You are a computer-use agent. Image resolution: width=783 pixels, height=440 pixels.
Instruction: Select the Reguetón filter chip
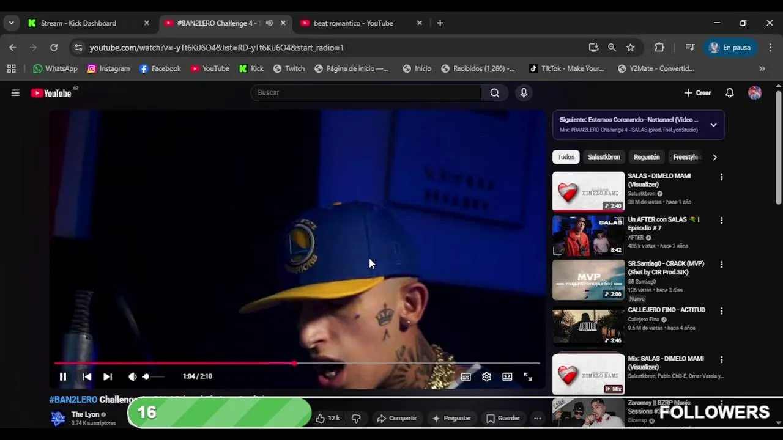coord(647,157)
